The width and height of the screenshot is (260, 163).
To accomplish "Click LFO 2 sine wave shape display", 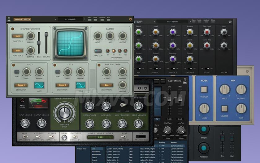I will [x=81, y=85].
